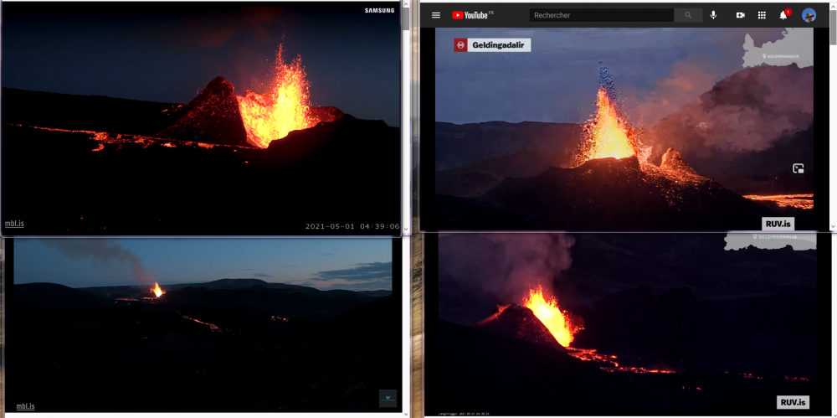The image size is (837, 418).
Task: Open the user account avatar menu
Action: point(809,15)
